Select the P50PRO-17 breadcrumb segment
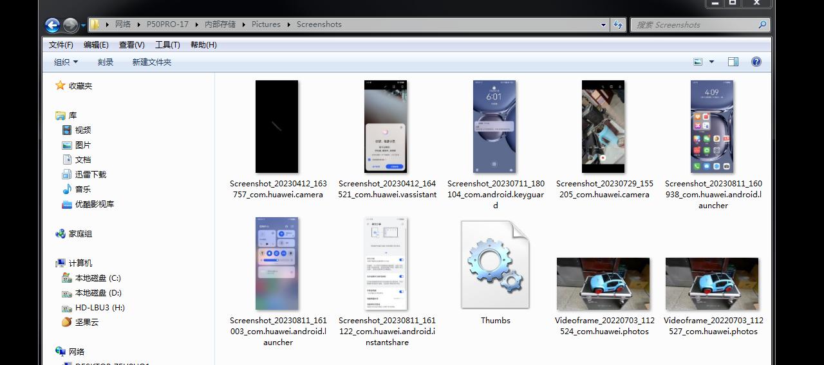This screenshot has height=365, width=824. 167,24
